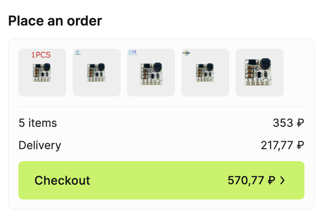The width and height of the screenshot is (330, 217).
Task: Open the second product thumbnail with blue ring logo
Action: pyautogui.click(x=97, y=73)
